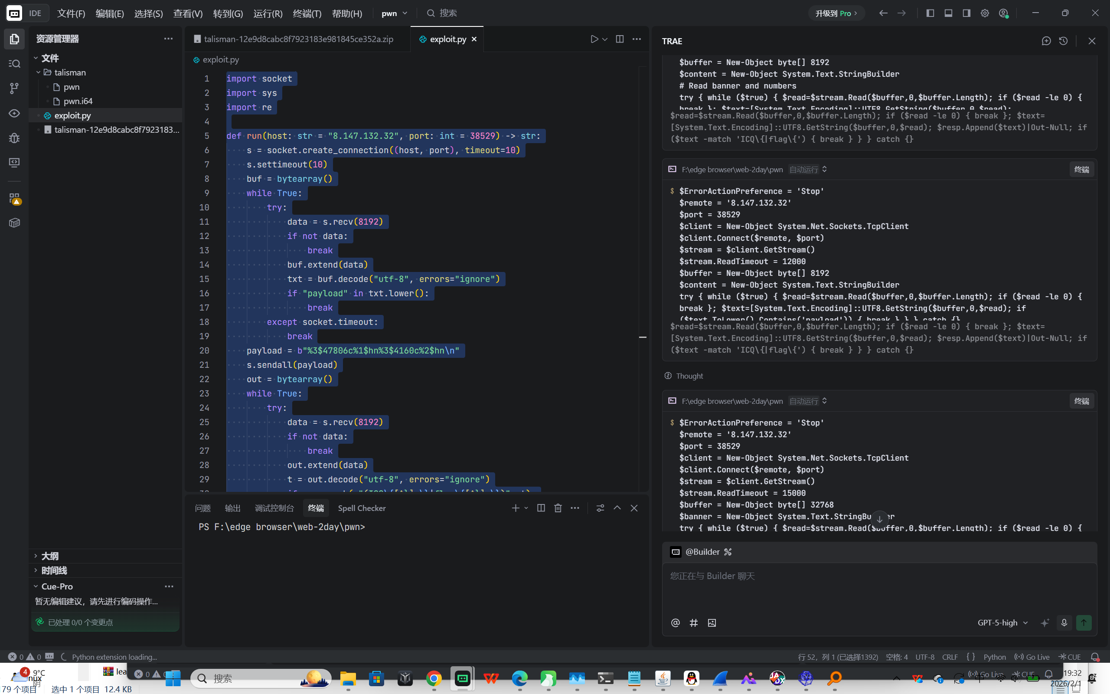Start a new chat in the TRAE panel
Image resolution: width=1110 pixels, height=694 pixels.
pos(1046,41)
